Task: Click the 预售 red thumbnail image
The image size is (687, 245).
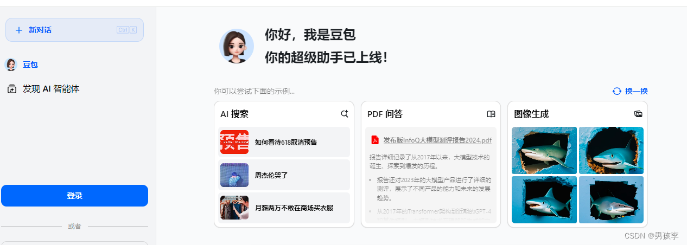Action: click(x=234, y=142)
